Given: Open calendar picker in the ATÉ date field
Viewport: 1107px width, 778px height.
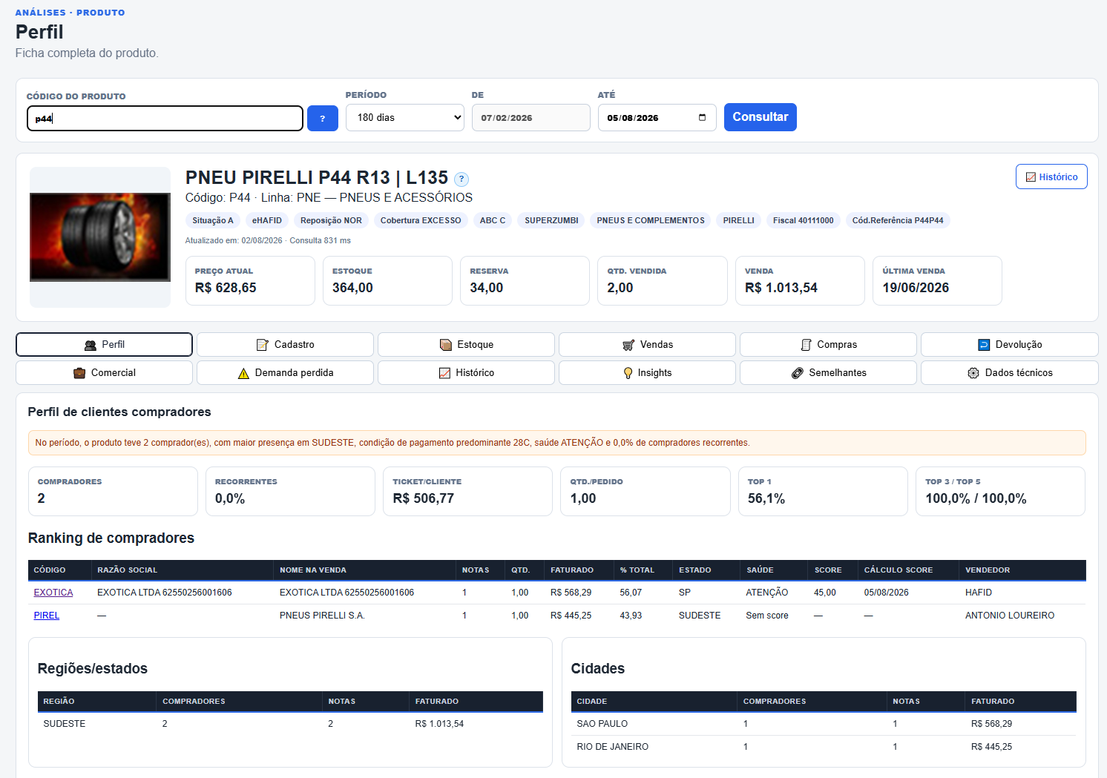Looking at the screenshot, I should tap(702, 117).
